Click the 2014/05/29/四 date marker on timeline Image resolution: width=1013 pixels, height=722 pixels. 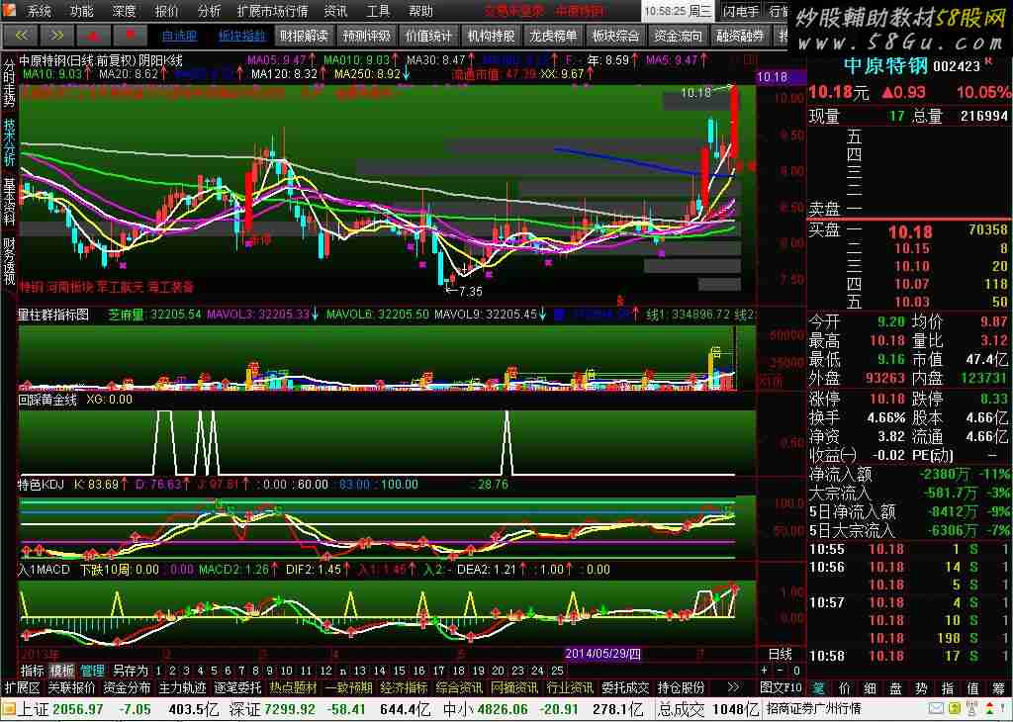[602, 654]
